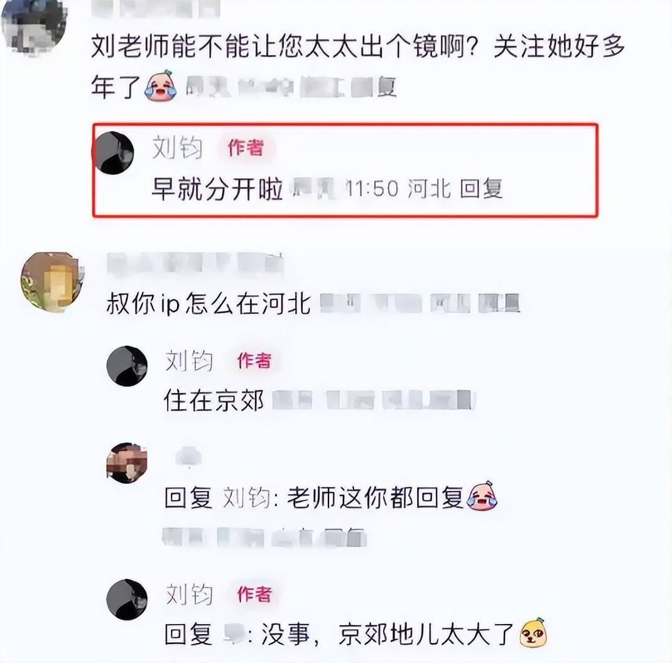Tap the 刘钧 username above "早就分开啦"
This screenshot has height=663, width=672.
click(178, 148)
